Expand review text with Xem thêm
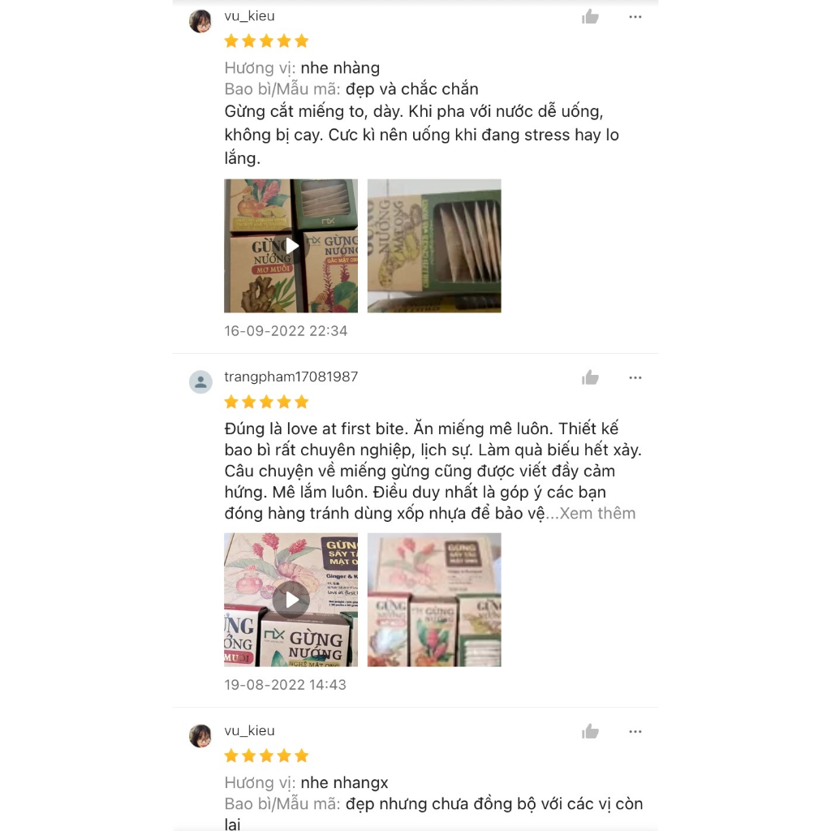831x831 pixels. click(x=597, y=513)
